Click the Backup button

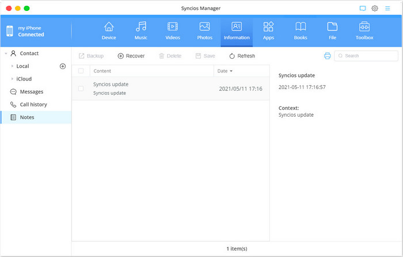point(91,56)
